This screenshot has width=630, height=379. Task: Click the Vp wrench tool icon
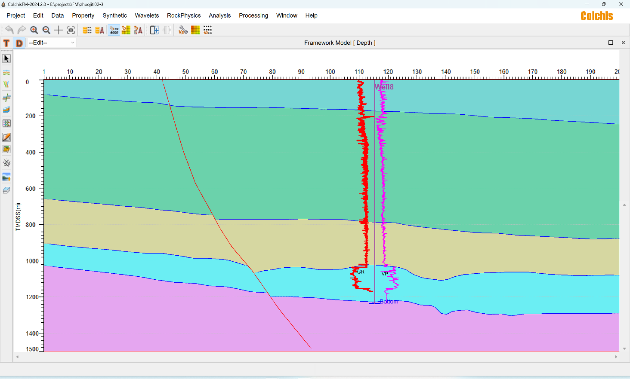tap(183, 30)
